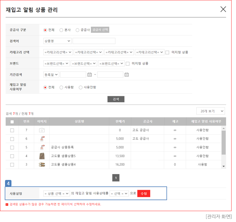236x222 pixels.
Task: Click the 검색 search button
Action: 116,99
